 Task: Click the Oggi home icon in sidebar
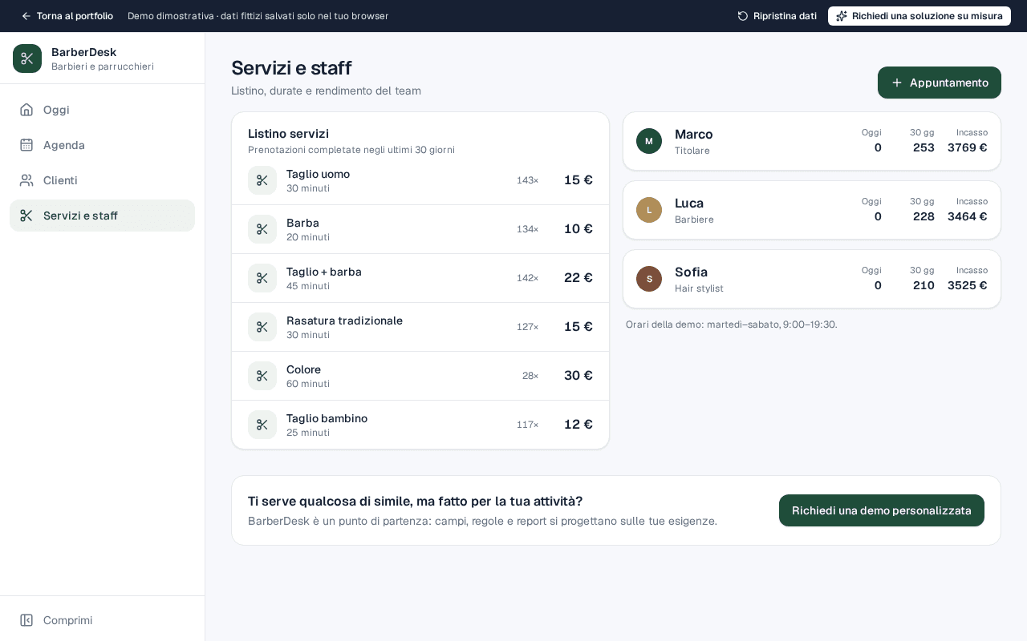[x=26, y=110]
